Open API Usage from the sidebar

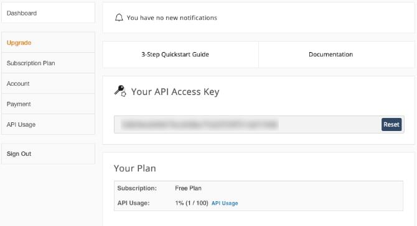pos(48,124)
